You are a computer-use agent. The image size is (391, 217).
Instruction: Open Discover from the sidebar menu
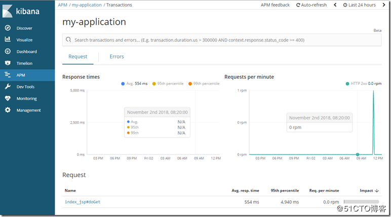click(x=24, y=28)
